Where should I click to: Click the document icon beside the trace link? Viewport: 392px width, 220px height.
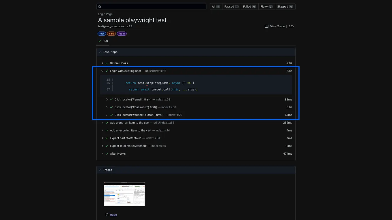click(x=107, y=215)
